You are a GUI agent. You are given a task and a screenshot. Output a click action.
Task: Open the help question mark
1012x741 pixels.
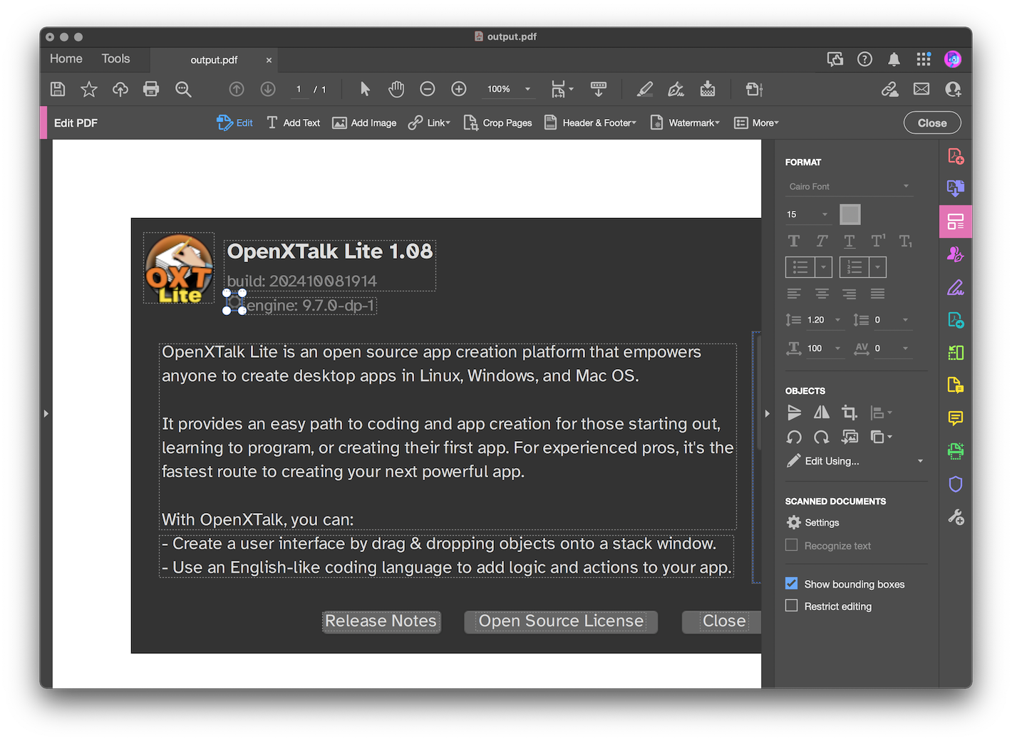click(x=864, y=59)
